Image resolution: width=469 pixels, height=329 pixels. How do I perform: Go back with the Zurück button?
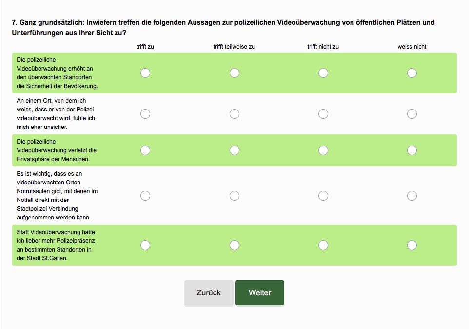pos(209,293)
